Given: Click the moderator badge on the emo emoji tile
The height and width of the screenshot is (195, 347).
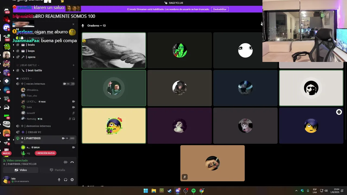Looking at the screenshot, I should (x=339, y=112).
